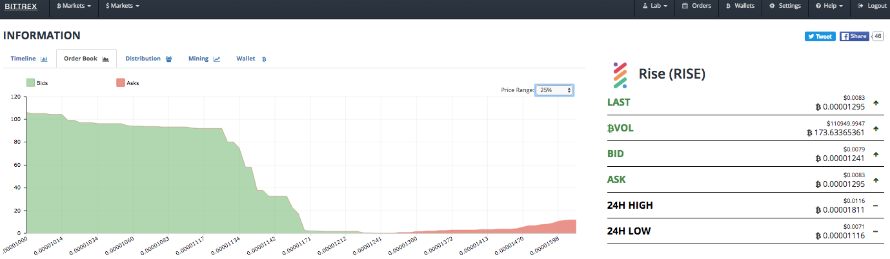890x259 pixels.
Task: Click the Orders calendar icon
Action: (685, 6)
